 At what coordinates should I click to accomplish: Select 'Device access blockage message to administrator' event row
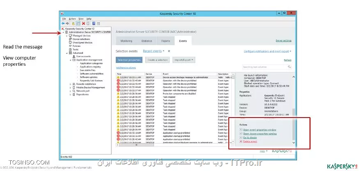(x=174, y=77)
